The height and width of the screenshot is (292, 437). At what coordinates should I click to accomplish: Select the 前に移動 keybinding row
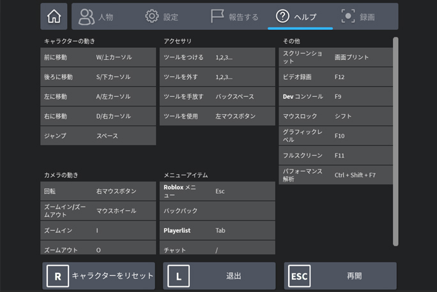pos(98,57)
